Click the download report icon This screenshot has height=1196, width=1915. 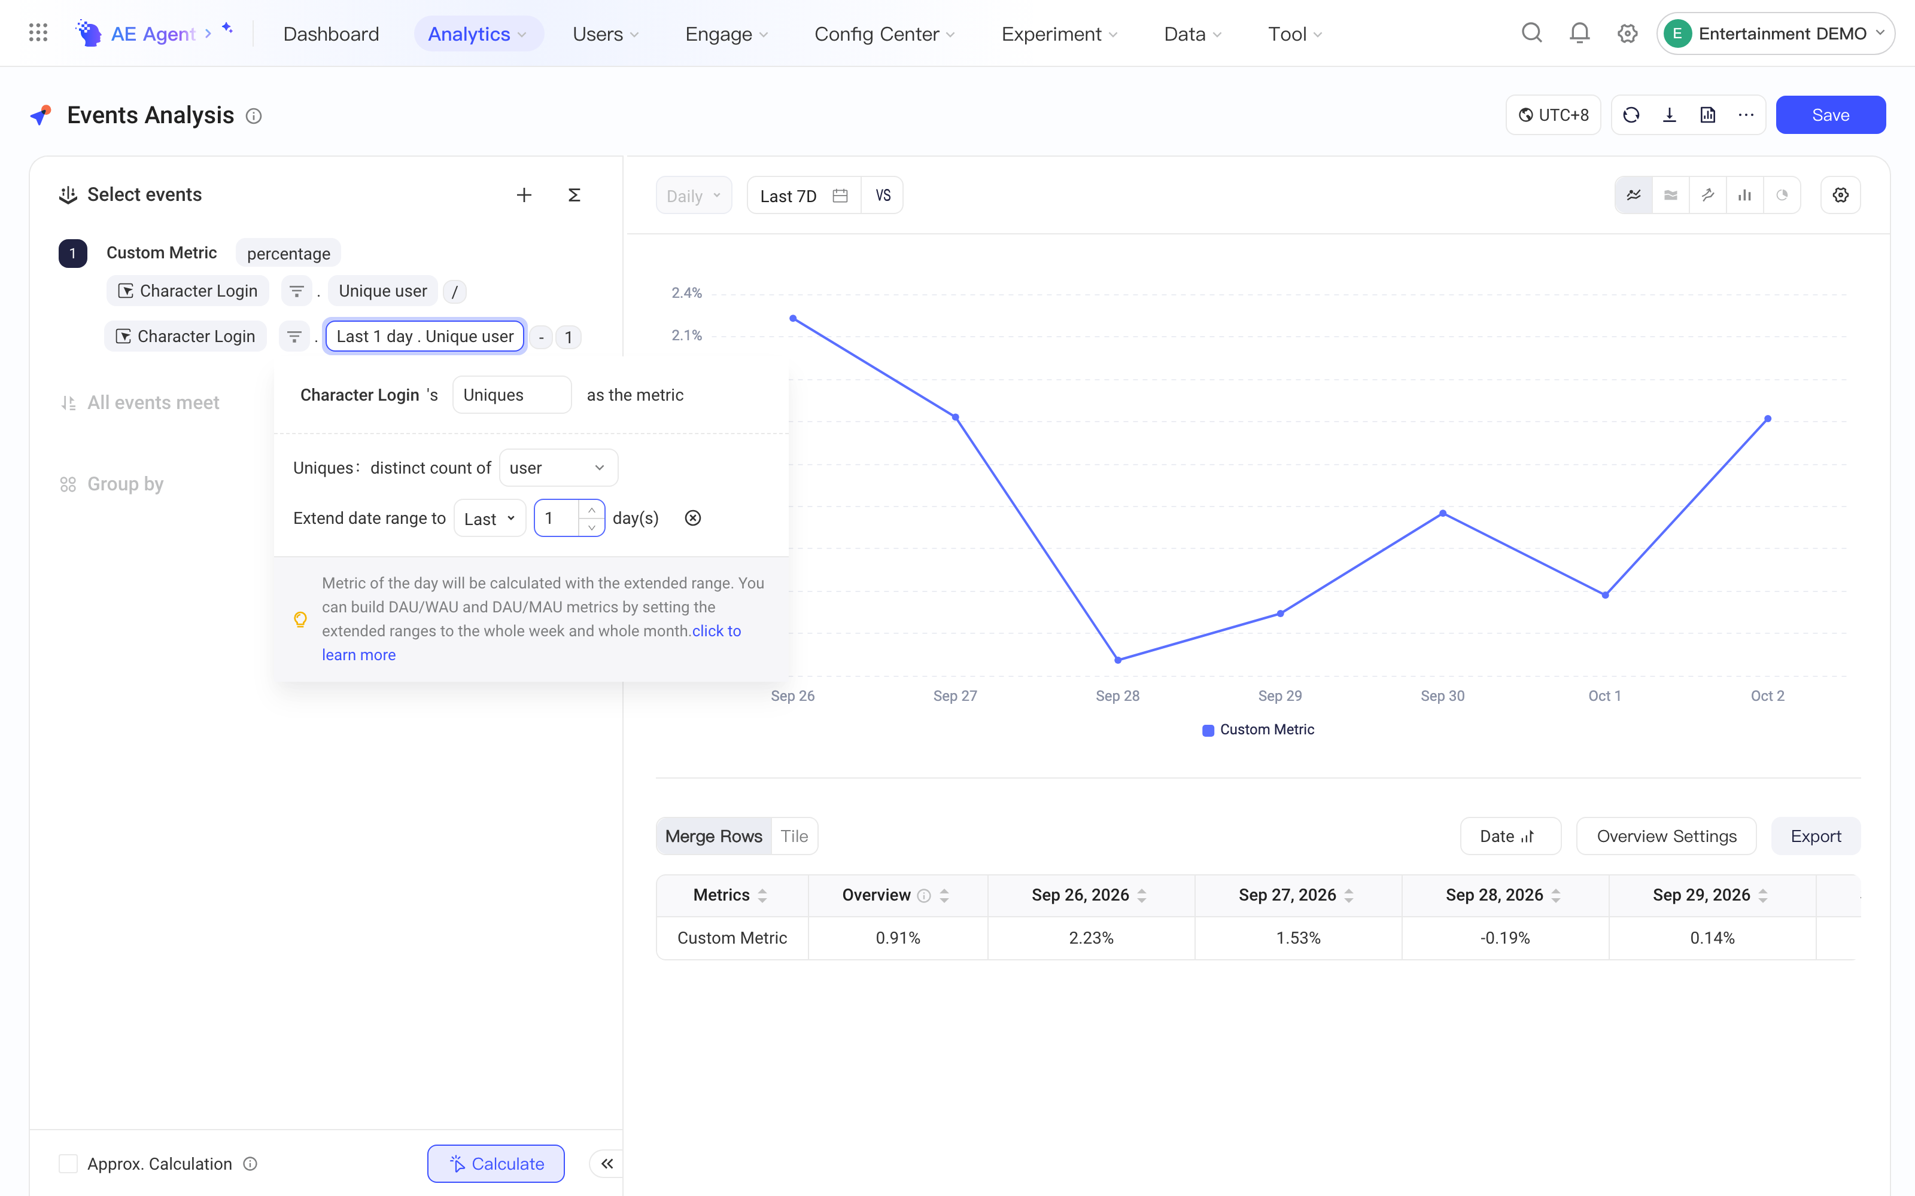point(1669,115)
